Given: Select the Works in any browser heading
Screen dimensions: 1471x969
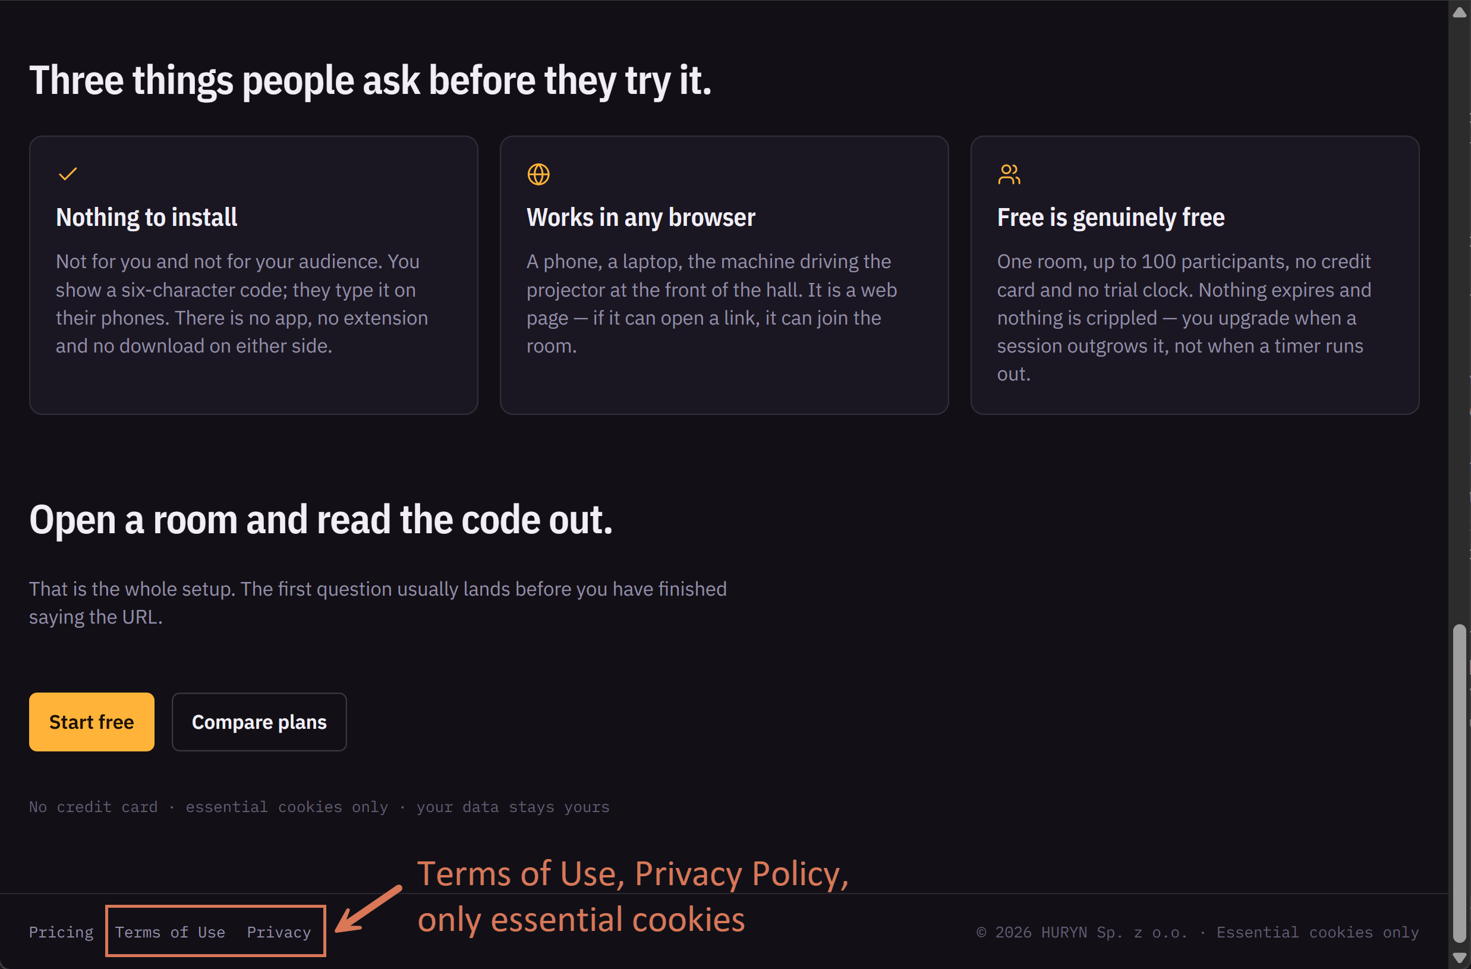Looking at the screenshot, I should [x=641, y=217].
